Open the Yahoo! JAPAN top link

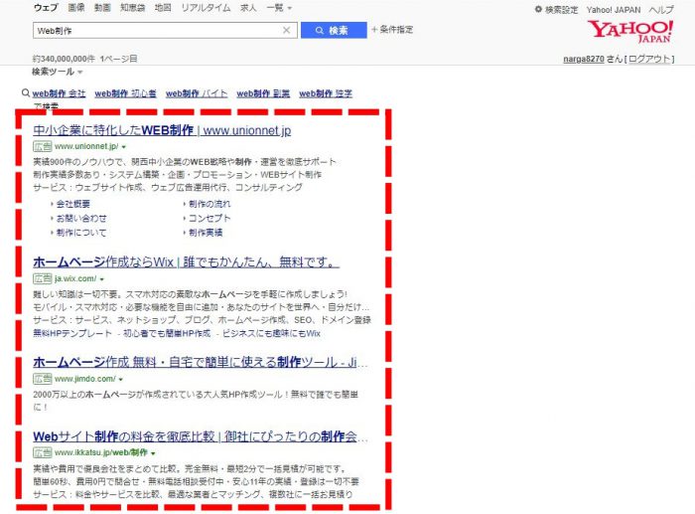point(614,10)
